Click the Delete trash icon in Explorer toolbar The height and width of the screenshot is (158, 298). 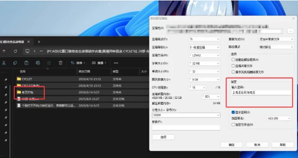coord(61,63)
